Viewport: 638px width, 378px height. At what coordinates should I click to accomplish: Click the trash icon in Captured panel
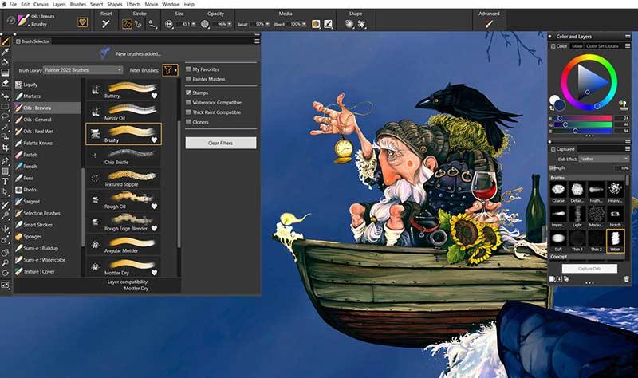tap(626, 279)
